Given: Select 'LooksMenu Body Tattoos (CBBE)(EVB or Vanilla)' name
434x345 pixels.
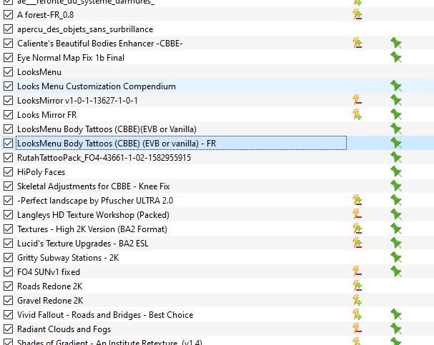Looking at the screenshot, I should tap(107, 129).
